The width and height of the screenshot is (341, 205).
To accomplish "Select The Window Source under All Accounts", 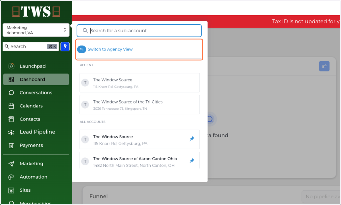I will tap(140, 140).
